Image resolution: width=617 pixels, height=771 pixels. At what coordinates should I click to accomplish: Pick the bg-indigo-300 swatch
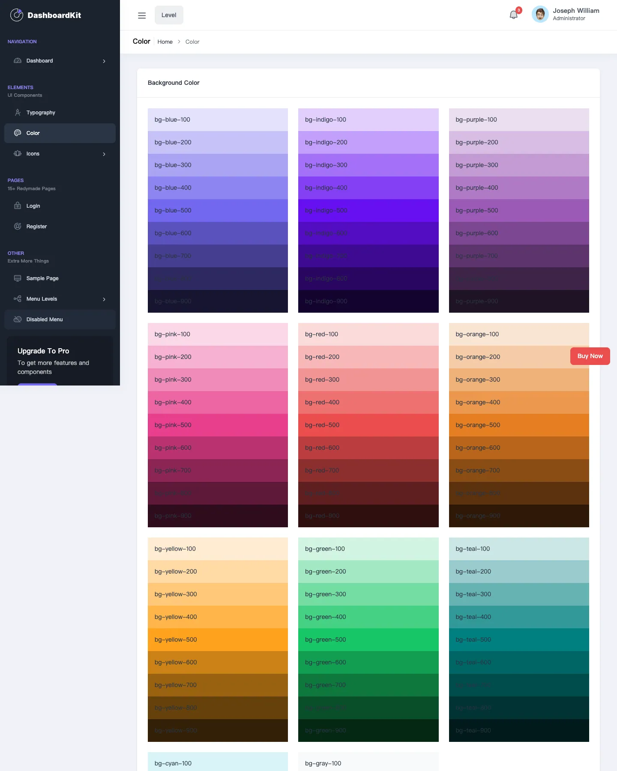[368, 165]
